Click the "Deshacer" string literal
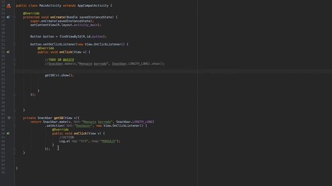The height and width of the screenshot is (186, 332). point(84,126)
